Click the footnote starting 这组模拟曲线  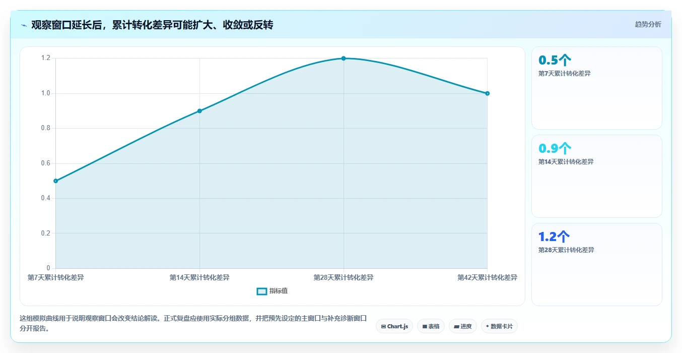(193, 323)
